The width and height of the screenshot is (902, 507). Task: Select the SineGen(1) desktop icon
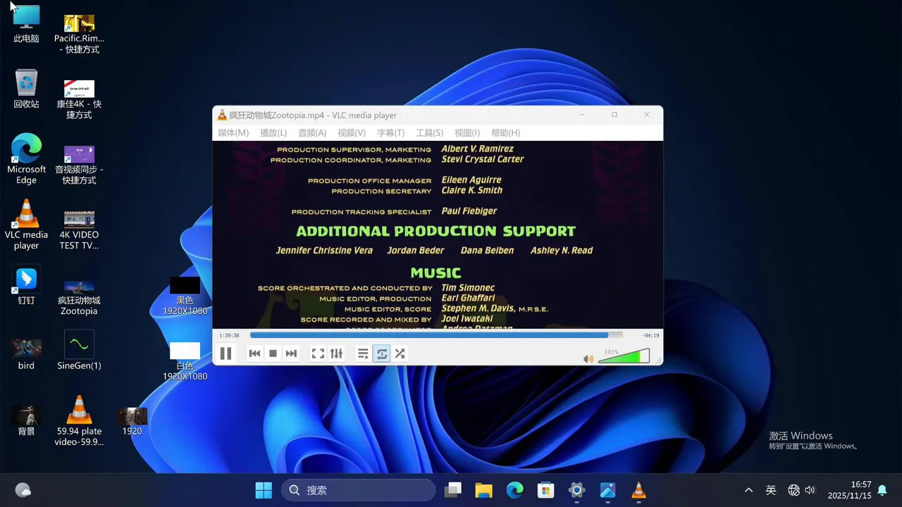[x=79, y=350]
